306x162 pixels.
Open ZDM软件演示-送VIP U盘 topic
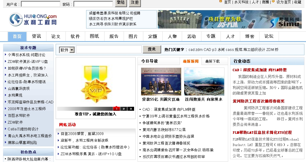(x=28, y=62)
